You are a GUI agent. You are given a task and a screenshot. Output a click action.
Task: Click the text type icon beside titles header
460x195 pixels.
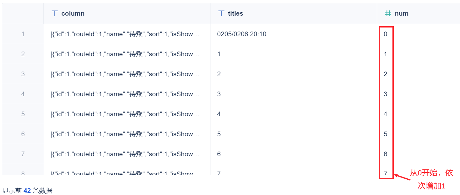(221, 13)
